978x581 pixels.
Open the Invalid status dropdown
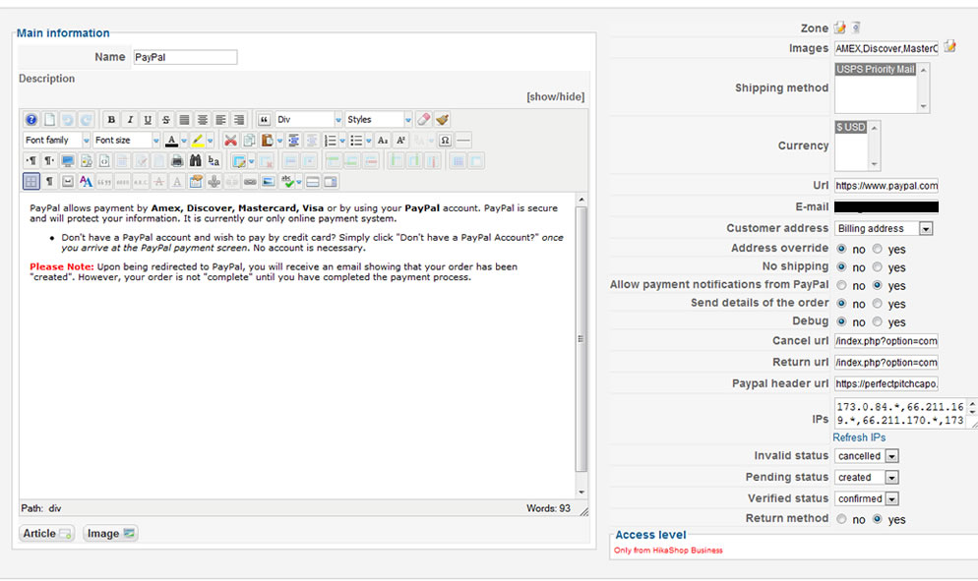[x=867, y=456]
